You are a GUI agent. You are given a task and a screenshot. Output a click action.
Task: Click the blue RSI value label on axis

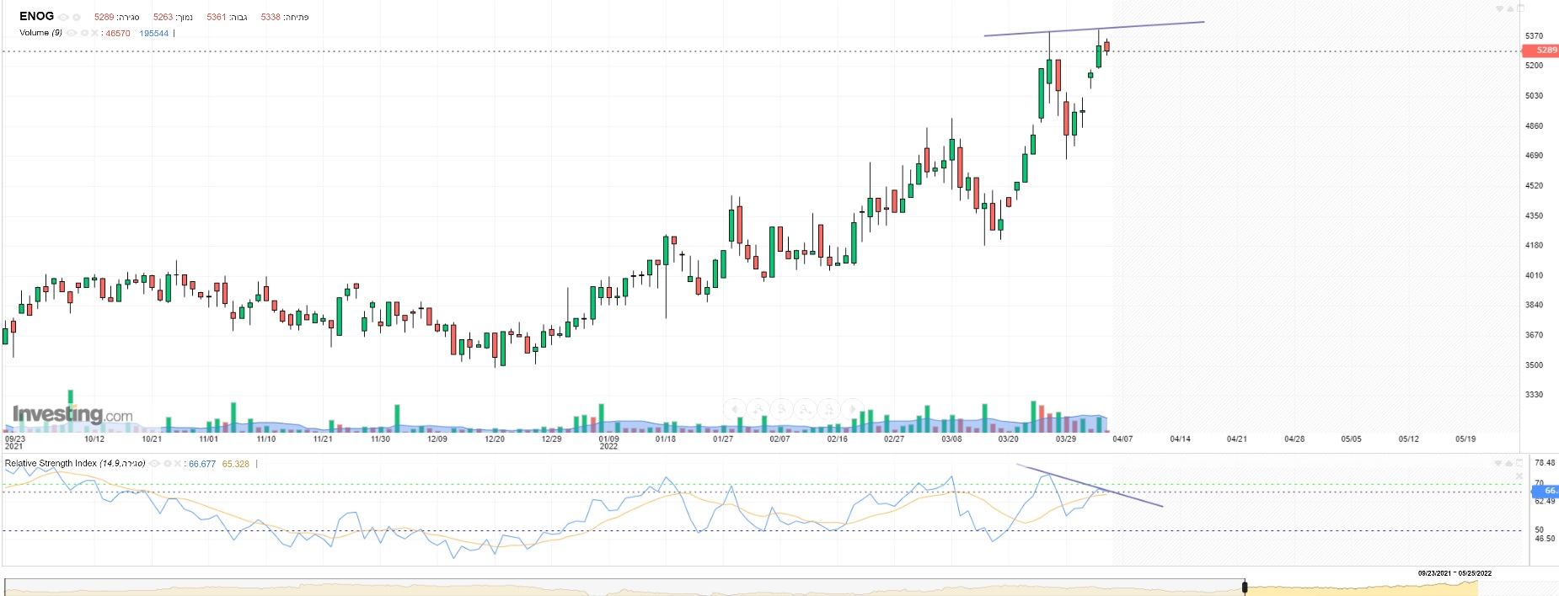tap(1546, 491)
